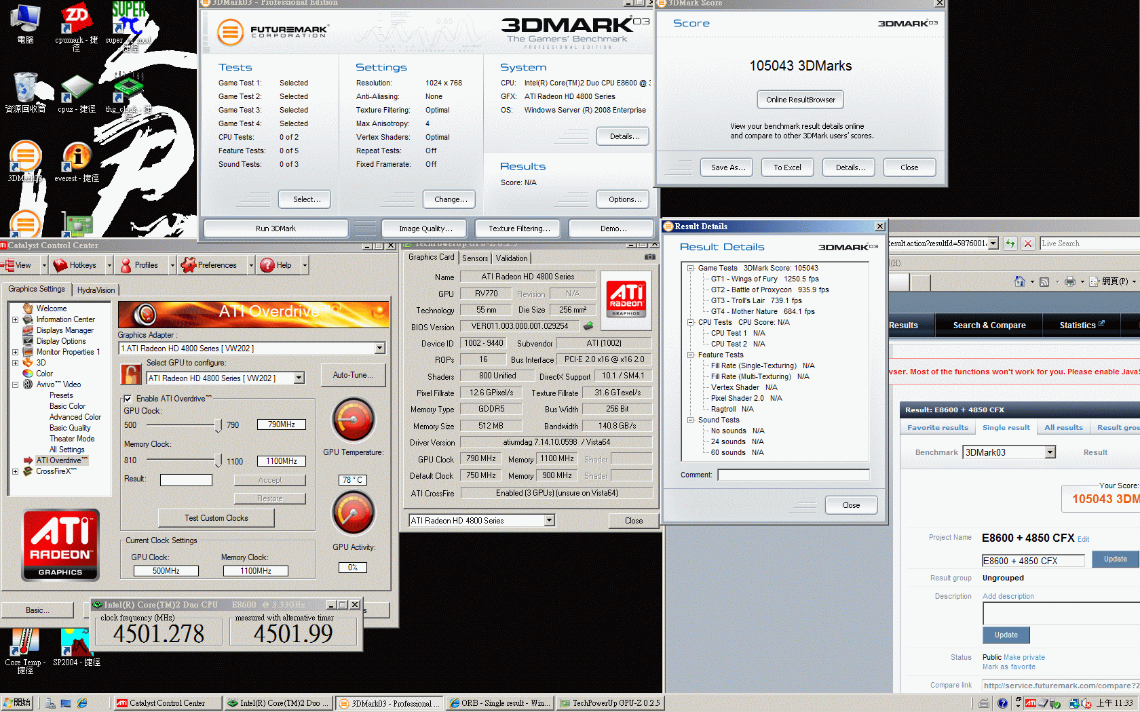The height and width of the screenshot is (712, 1140).
Task: Click the browser refresh icon
Action: 1010,243
